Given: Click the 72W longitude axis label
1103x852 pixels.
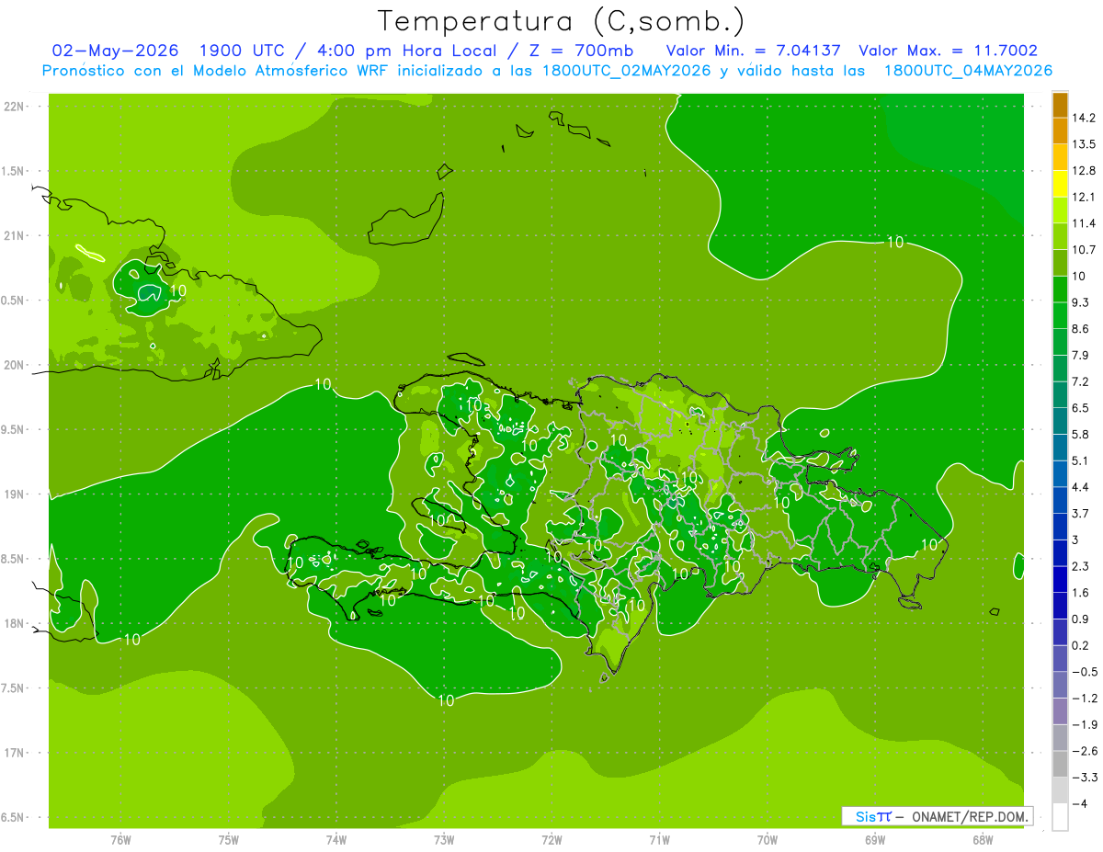Looking at the screenshot, I should click(x=551, y=839).
